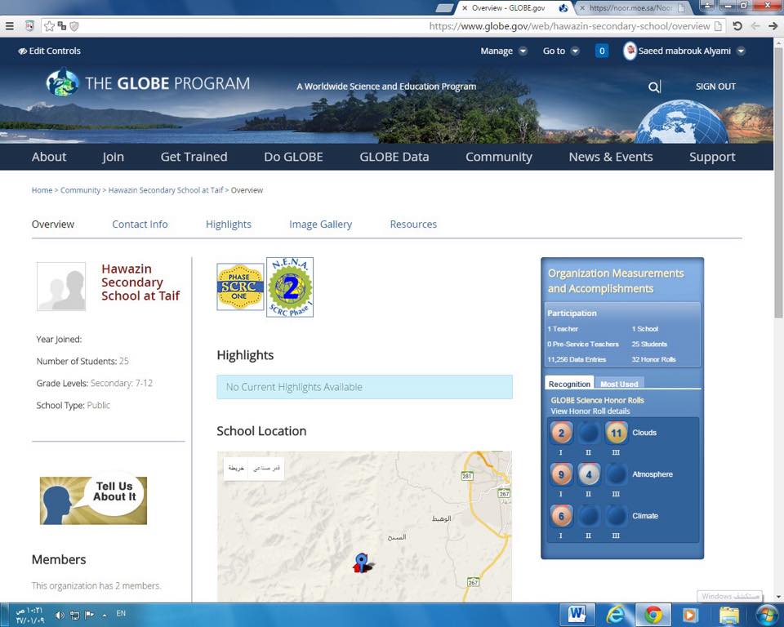Click the translate icon beside the bookmark star
The width and height of the screenshot is (784, 627).
tap(61, 25)
